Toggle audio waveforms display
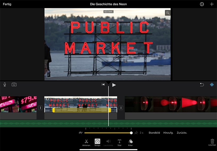The width and height of the screenshot is (217, 151). pos(212,84)
